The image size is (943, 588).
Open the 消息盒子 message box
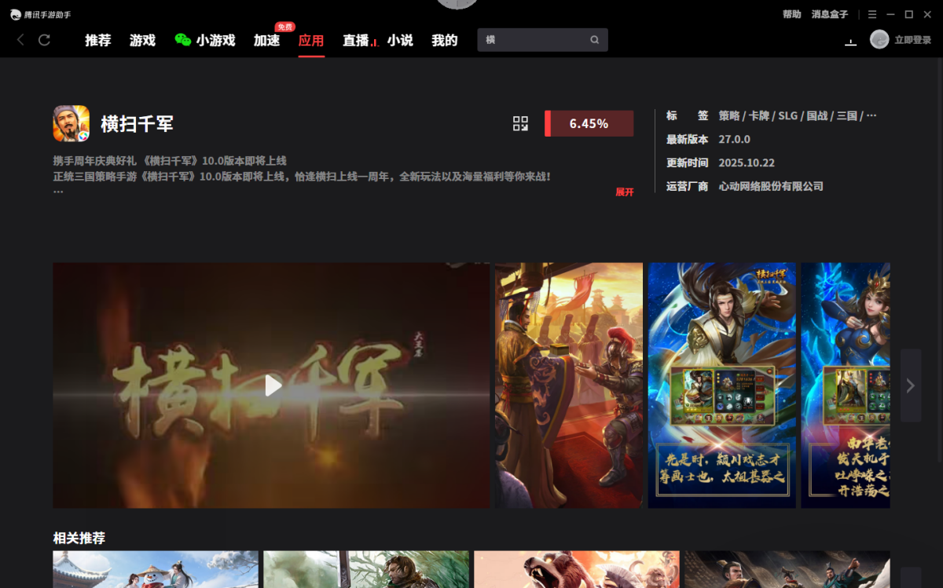click(830, 14)
